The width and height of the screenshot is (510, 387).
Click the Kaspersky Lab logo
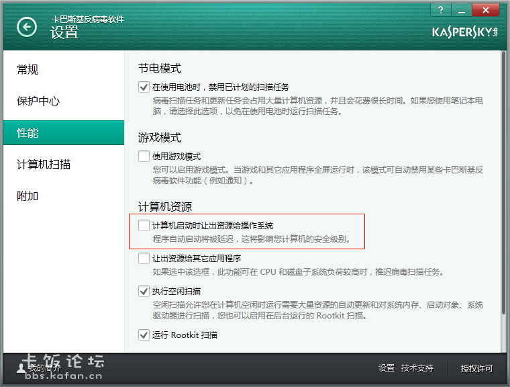[x=465, y=32]
